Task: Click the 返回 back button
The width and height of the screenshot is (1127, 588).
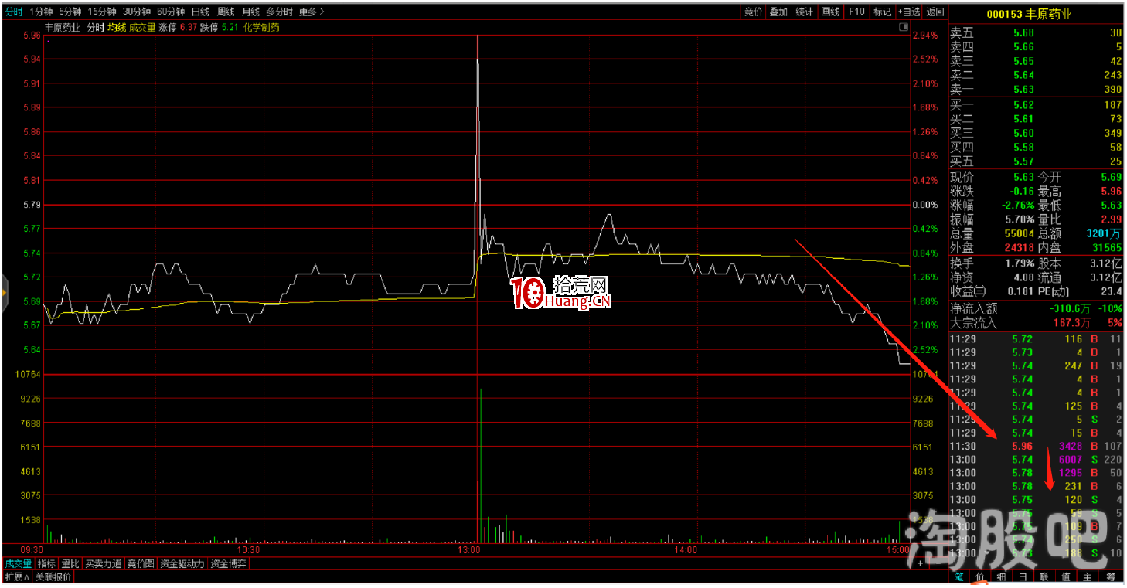Action: 935,12
